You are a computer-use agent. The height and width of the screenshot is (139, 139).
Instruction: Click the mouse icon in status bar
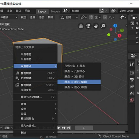coord(99,136)
